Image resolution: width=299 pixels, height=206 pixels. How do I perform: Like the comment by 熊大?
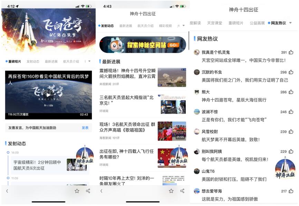click(x=291, y=92)
